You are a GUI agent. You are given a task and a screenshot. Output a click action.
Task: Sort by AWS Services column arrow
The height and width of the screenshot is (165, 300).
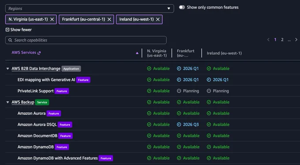click(137, 53)
